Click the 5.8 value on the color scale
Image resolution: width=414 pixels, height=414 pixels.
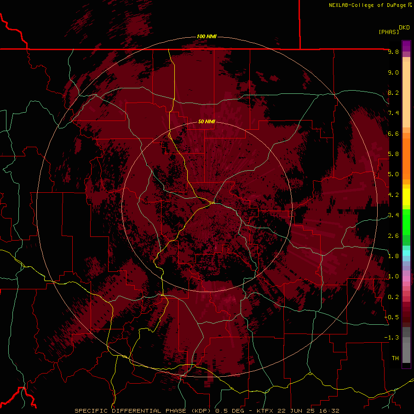pos(393,154)
